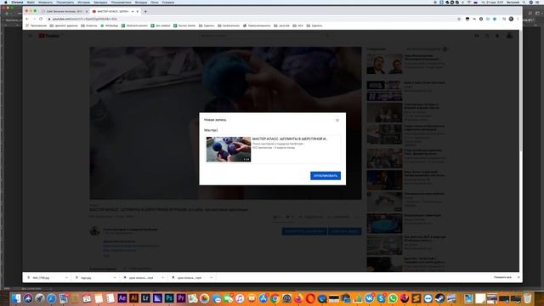Click the page vertical scrollbar
Viewport: 544px width, 306px height.
pyautogui.click(x=520, y=90)
